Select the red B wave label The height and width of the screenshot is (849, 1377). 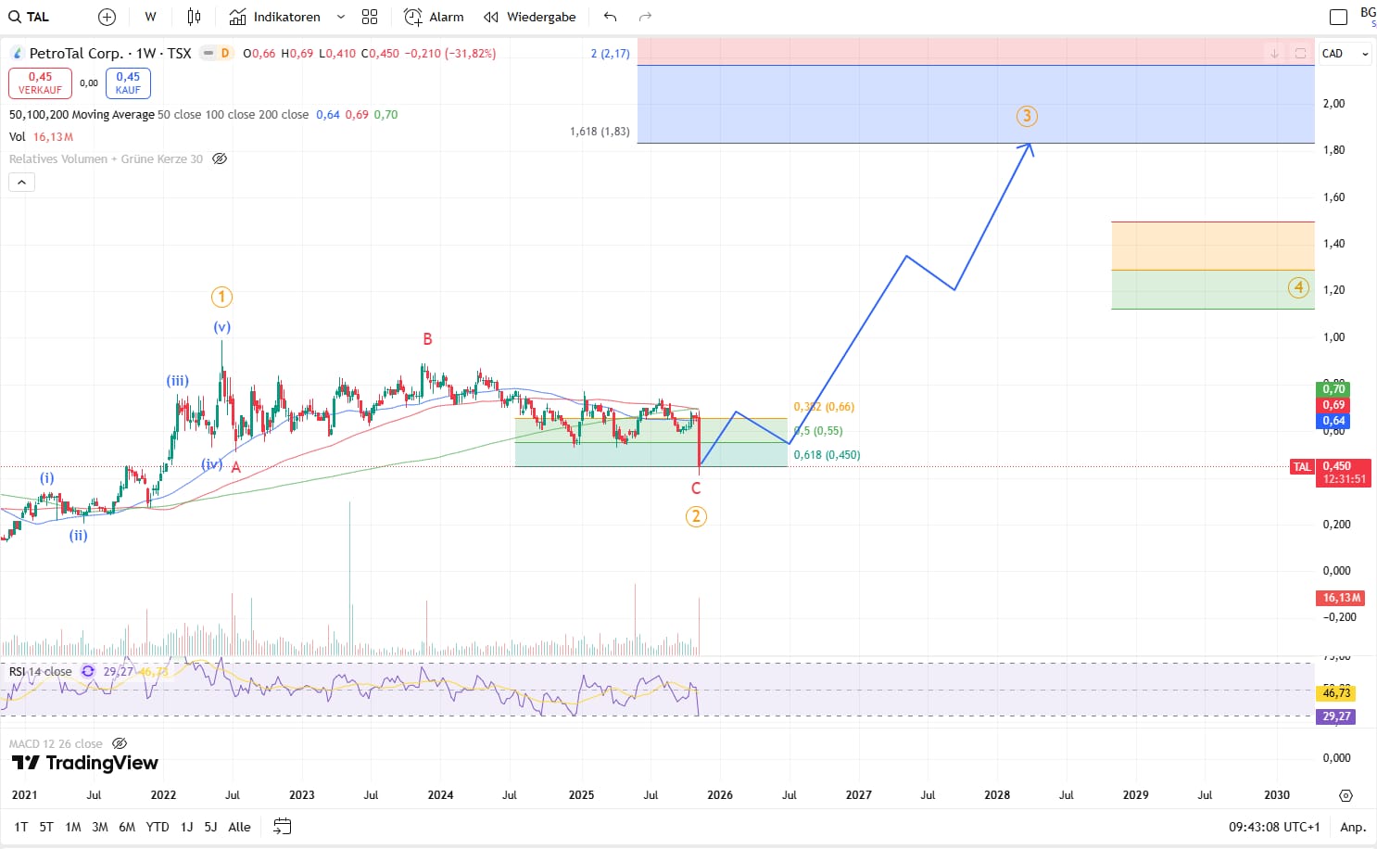click(427, 339)
